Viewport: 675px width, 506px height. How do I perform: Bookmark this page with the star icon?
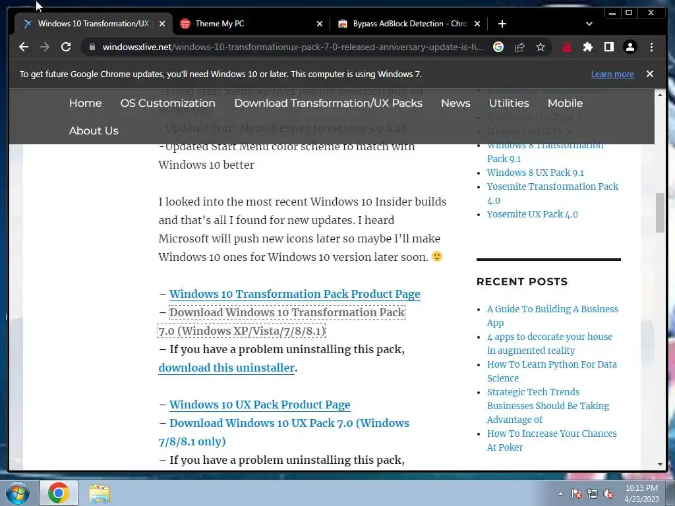click(x=541, y=47)
